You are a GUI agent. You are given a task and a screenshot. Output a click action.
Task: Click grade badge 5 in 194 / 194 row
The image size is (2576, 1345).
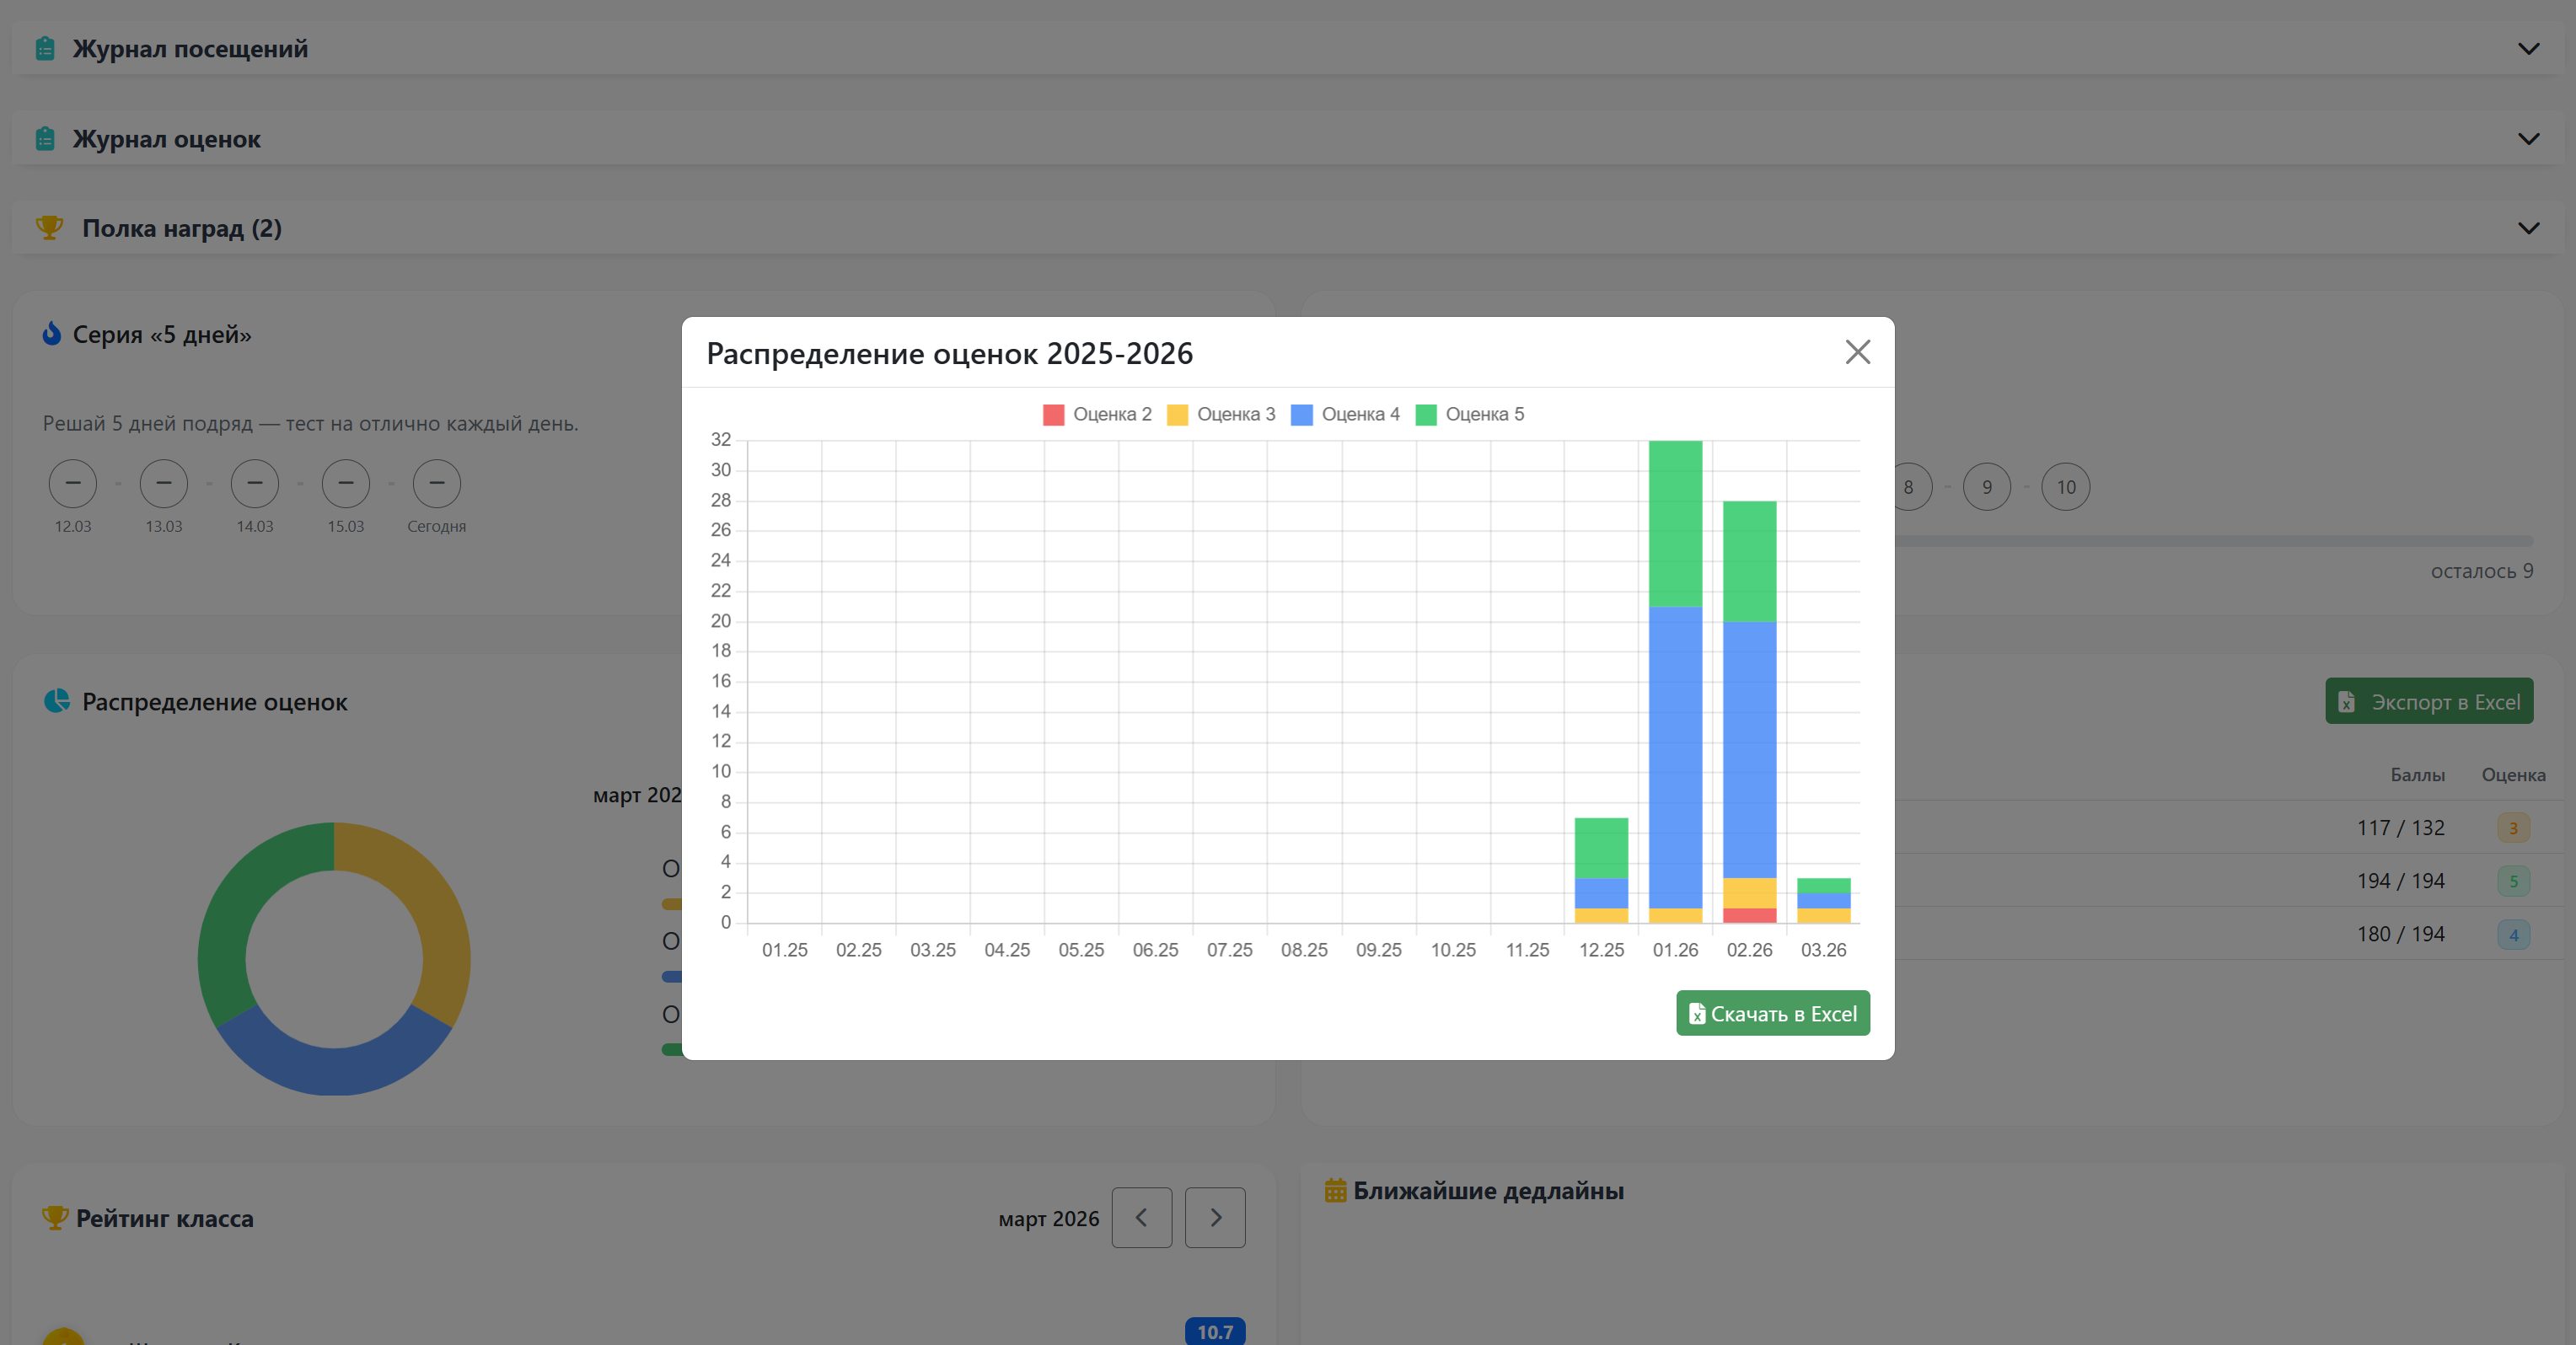pos(2513,881)
